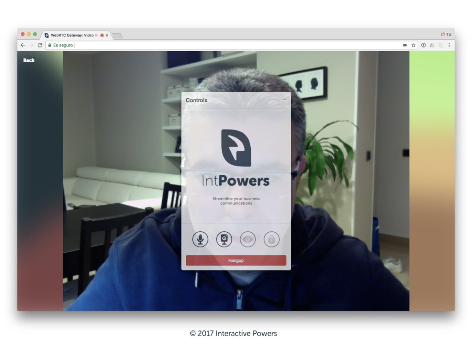Close the WebRTC Gateway tab
Image resolution: width=472 pixels, height=354 pixels.
(107, 35)
